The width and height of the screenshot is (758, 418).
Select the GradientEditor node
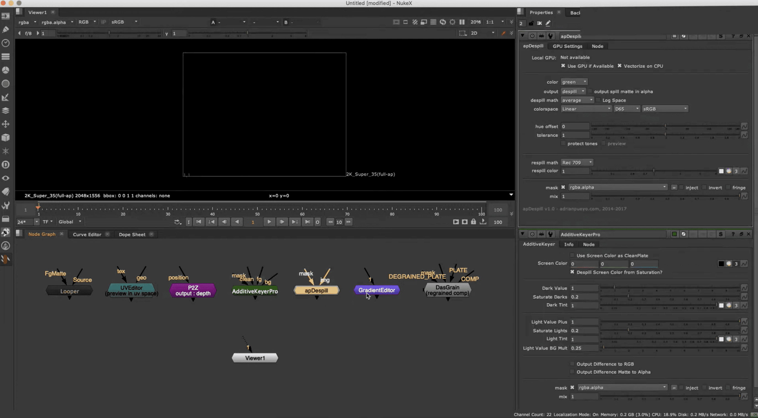click(x=376, y=290)
